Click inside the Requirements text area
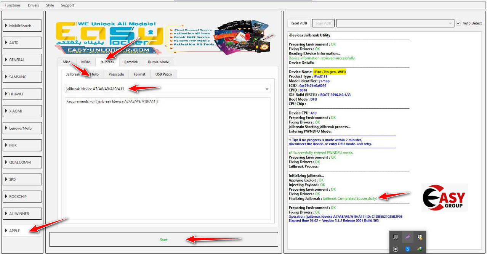 [x=168, y=159]
